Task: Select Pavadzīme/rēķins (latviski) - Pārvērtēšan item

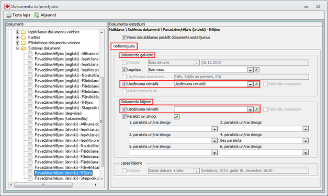Action: (x=67, y=167)
